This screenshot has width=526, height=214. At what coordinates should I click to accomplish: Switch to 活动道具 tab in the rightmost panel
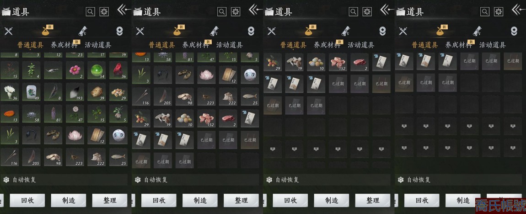(493, 45)
